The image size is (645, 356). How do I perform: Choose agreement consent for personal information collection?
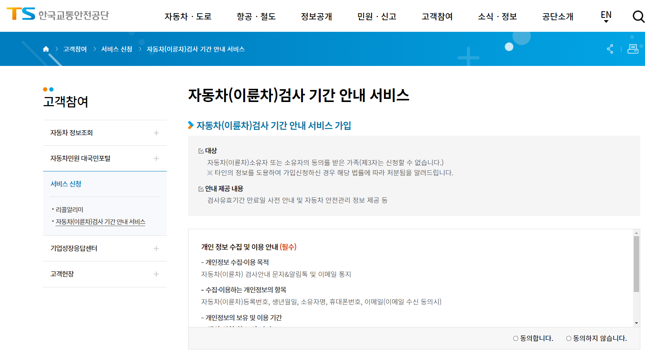point(515,338)
